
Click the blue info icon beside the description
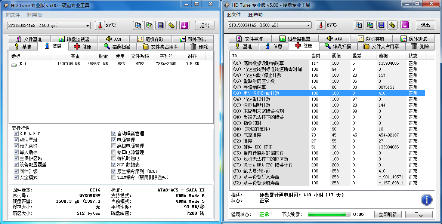click(x=426, y=200)
